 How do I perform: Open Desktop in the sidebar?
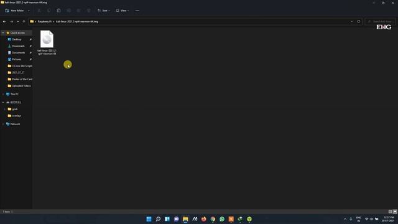coord(17,39)
